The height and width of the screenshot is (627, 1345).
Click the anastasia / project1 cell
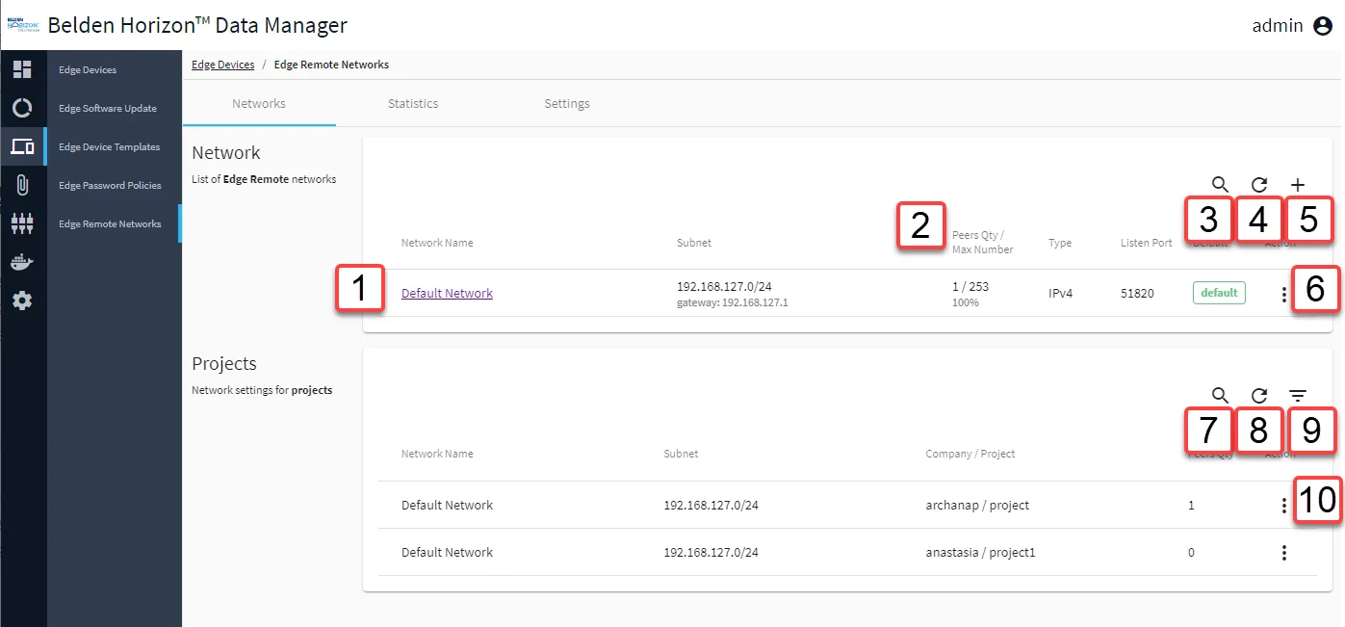980,552
